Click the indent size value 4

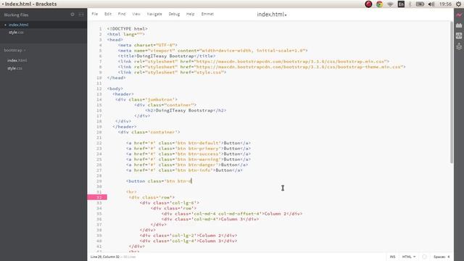(449, 257)
